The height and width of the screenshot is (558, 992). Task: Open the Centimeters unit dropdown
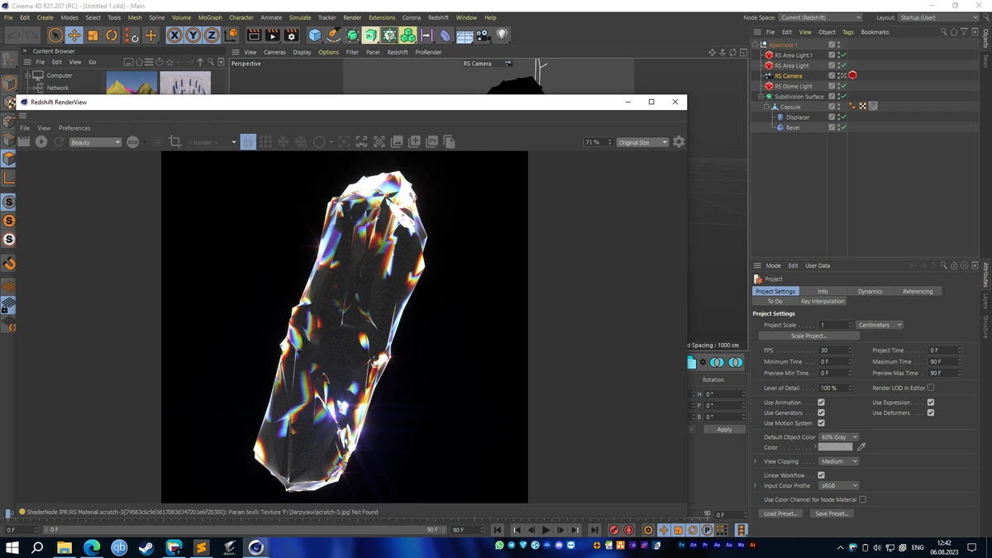[880, 325]
